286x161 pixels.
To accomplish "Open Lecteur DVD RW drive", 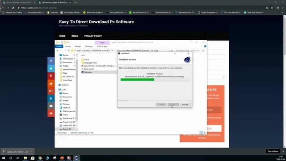I will 69,125.
